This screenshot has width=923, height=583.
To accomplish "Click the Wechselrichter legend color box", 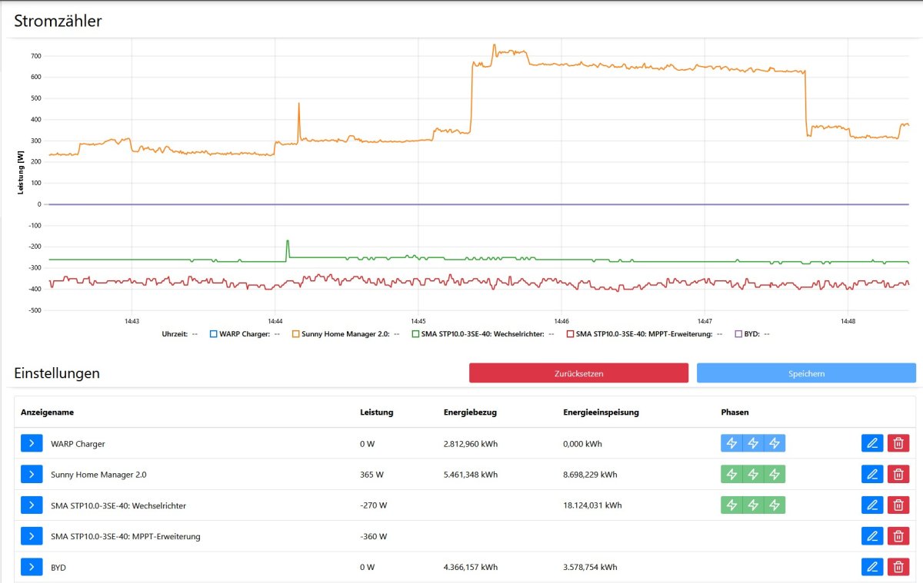I will point(416,334).
